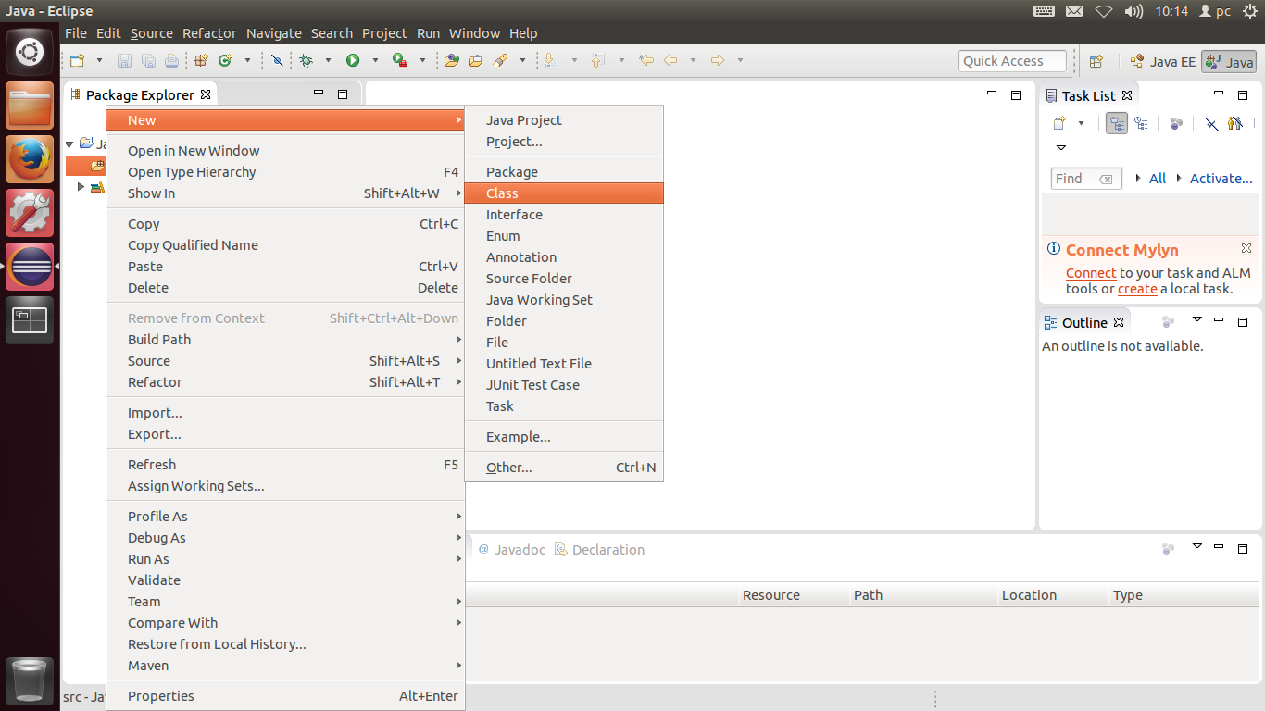
Task: Toggle Scheduled presentation in Task List
Action: pos(1141,123)
